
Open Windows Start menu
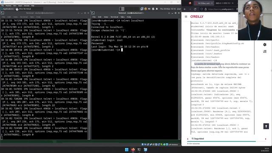(x=127, y=150)
